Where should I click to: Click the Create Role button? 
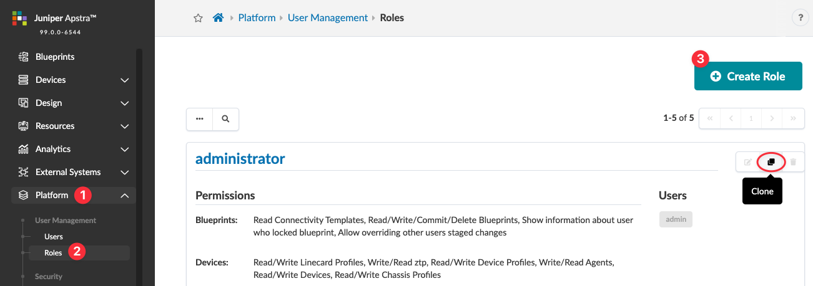pos(748,76)
